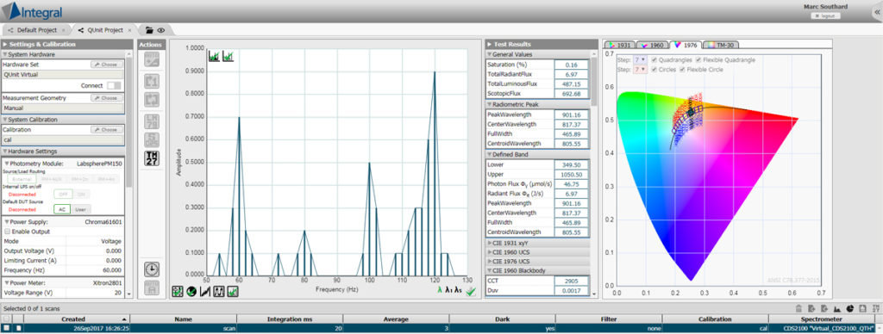Click the top auto-scan action icon
The width and height of the screenshot is (883, 334).
coord(152,59)
